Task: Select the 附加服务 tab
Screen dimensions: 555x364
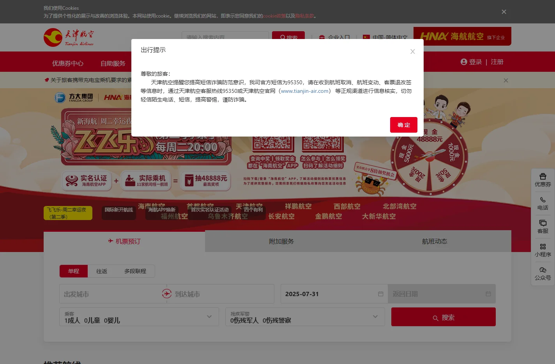Action: 281,241
